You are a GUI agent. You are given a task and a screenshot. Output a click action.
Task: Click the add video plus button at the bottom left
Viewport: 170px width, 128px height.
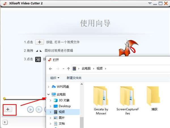[8, 109]
